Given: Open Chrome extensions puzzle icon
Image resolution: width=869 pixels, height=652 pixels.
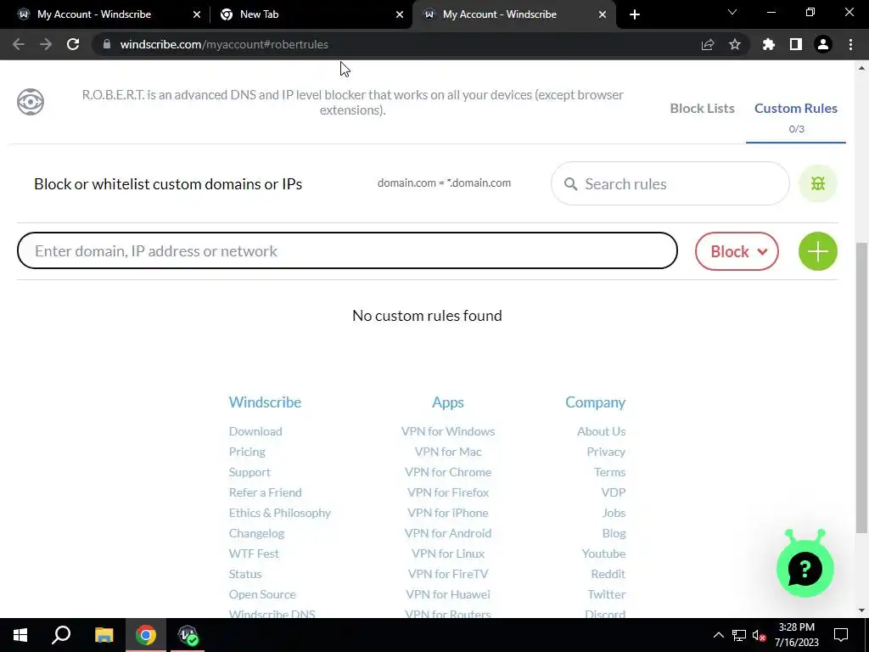Looking at the screenshot, I should click(x=769, y=44).
